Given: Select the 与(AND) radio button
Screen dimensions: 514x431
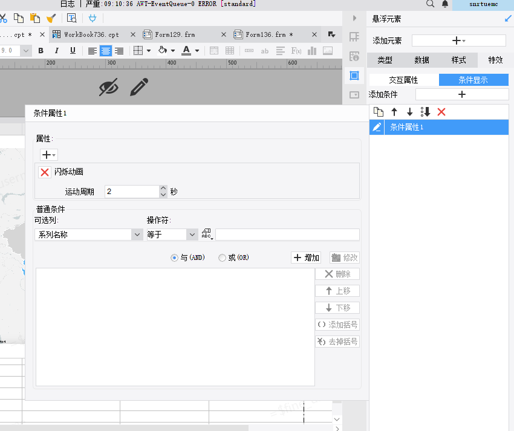Looking at the screenshot, I should 174,258.
